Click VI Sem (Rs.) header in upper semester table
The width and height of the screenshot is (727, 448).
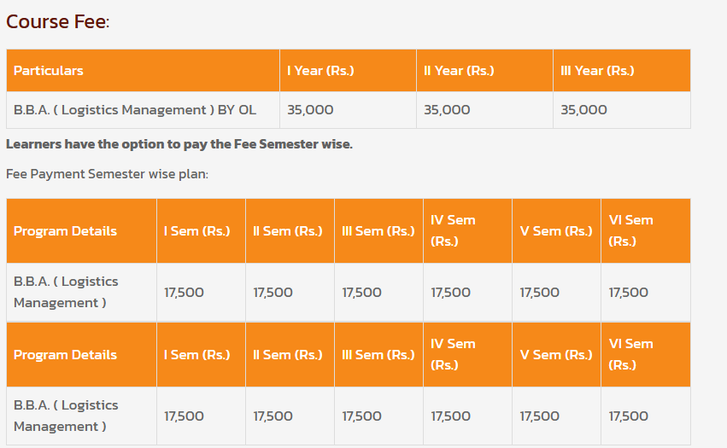pos(630,230)
